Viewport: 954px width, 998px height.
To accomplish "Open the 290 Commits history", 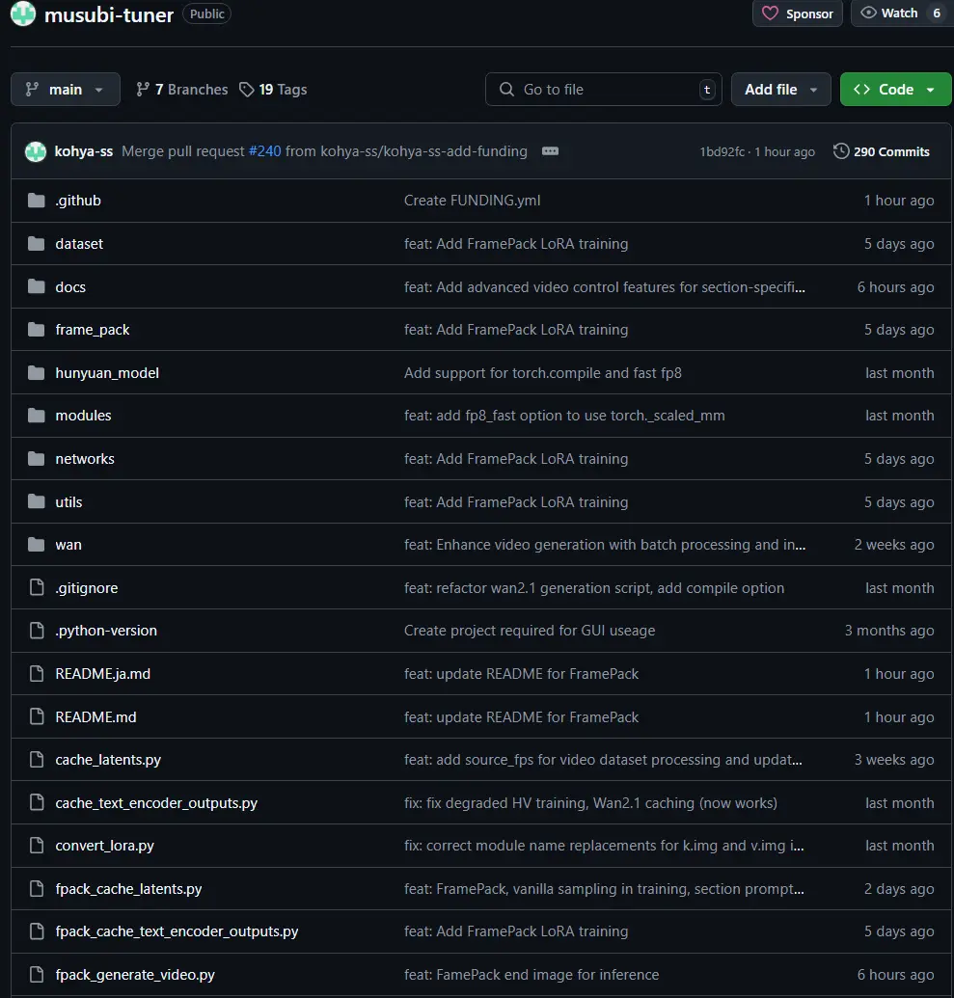I will [882, 151].
